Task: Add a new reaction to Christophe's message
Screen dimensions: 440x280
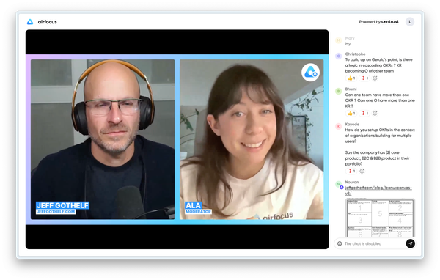Action: click(x=375, y=78)
